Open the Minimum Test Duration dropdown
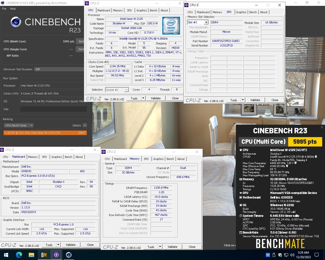The height and width of the screenshot is (260, 325). pyautogui.click(x=59, y=69)
